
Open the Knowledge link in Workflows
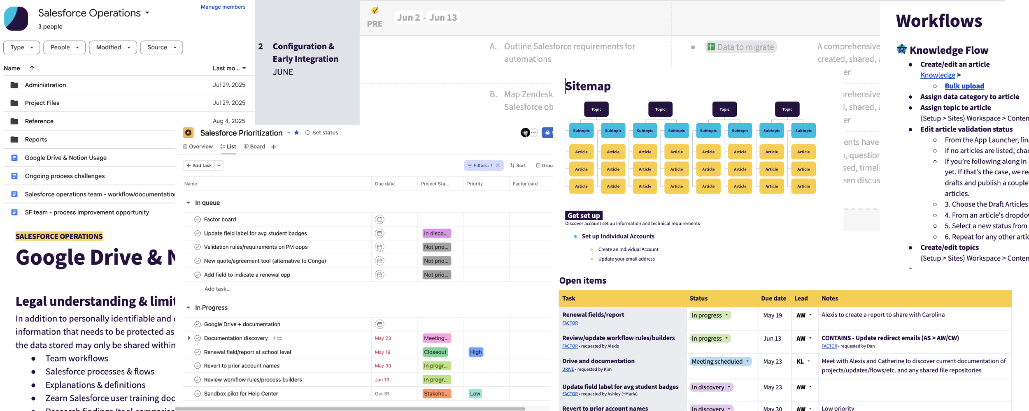coord(938,75)
